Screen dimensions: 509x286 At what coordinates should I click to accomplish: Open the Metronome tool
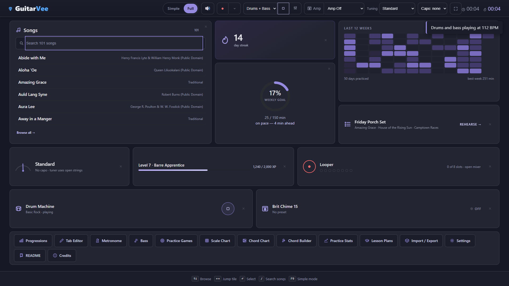point(108,241)
